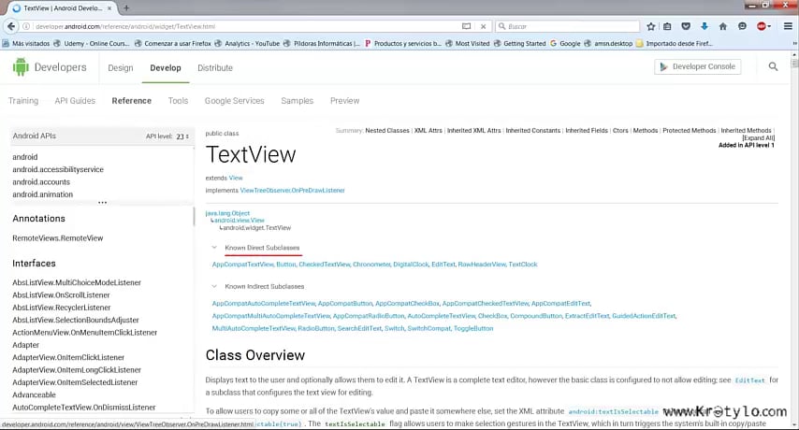Open the AppCompatTextView subclass link
Image resolution: width=799 pixels, height=430 pixels.
pos(243,265)
